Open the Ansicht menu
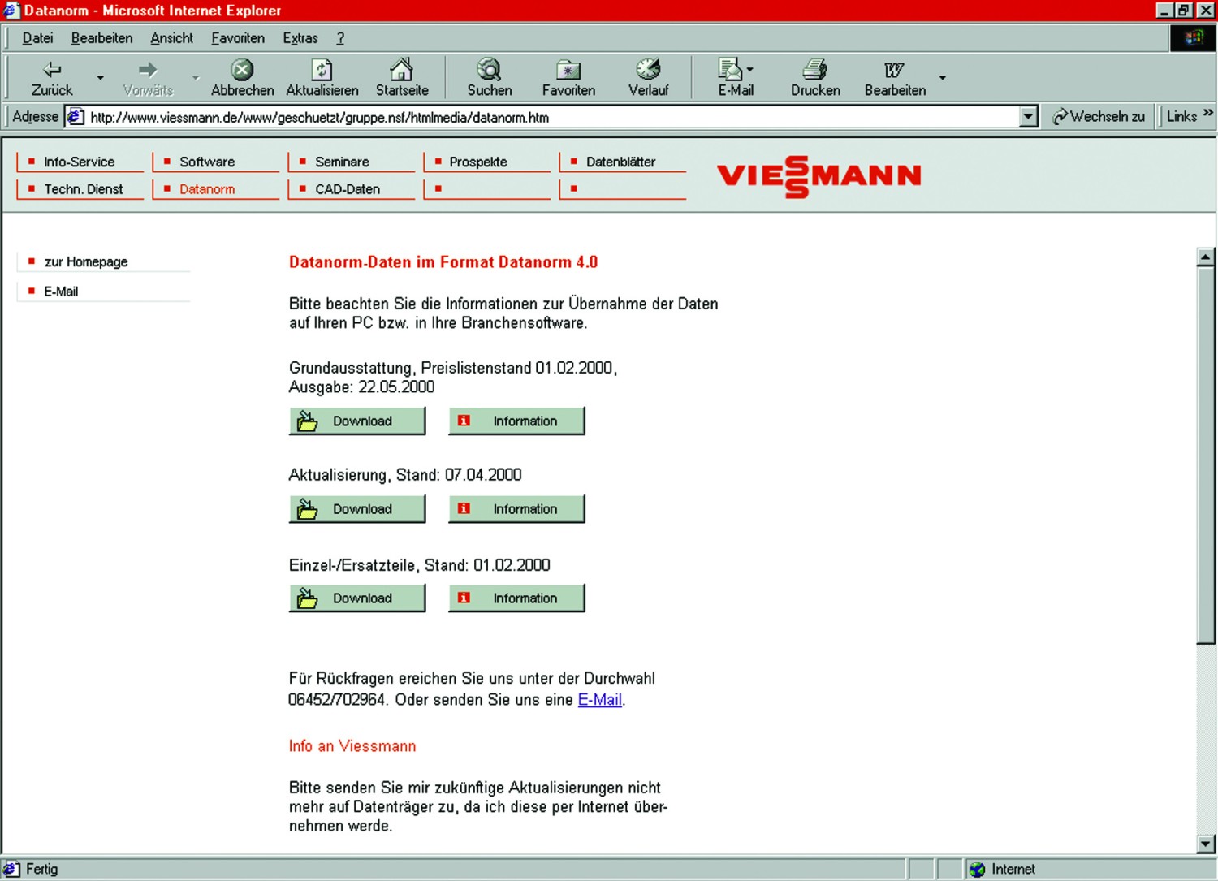1218x881 pixels. coord(171,38)
